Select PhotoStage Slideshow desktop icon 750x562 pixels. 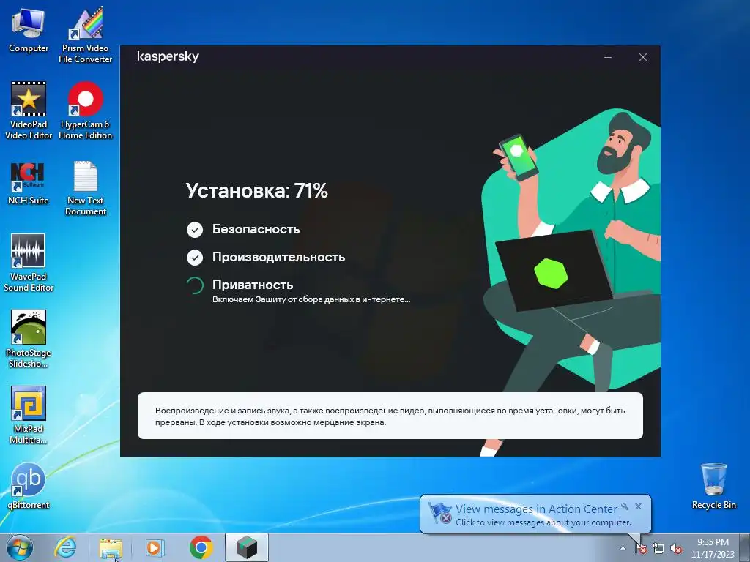[29, 339]
